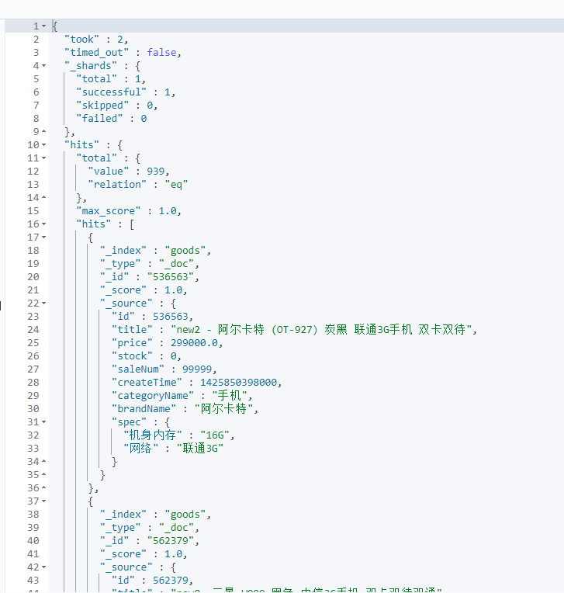
Task: Click line number 12 in the gutter
Action: pos(33,172)
